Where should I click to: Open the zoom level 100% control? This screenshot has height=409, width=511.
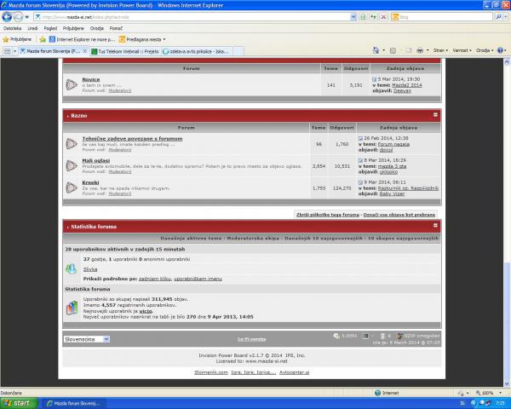point(490,393)
